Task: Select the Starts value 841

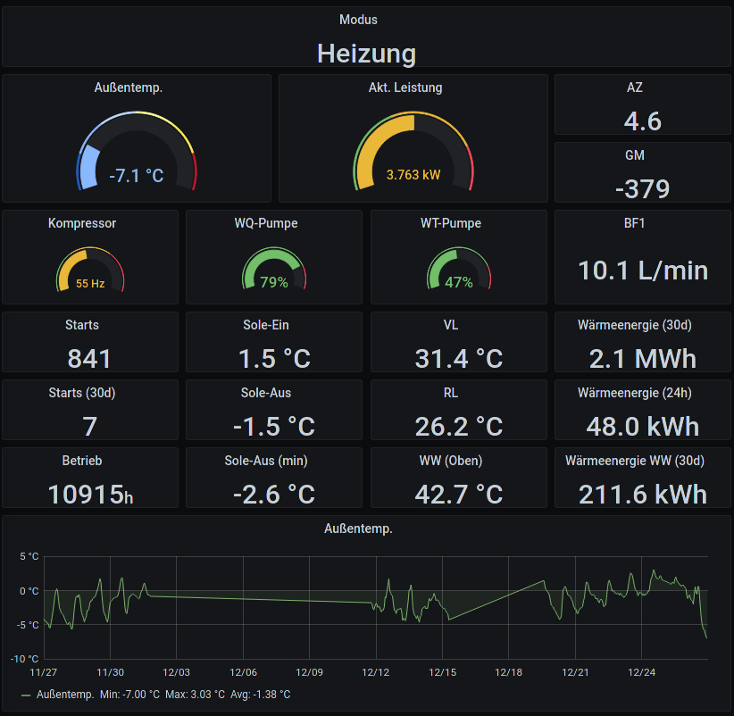Action: [x=89, y=359]
